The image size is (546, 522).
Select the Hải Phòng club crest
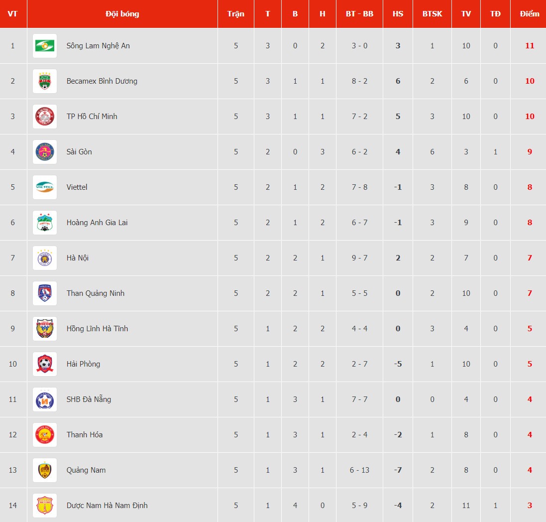pos(45,364)
